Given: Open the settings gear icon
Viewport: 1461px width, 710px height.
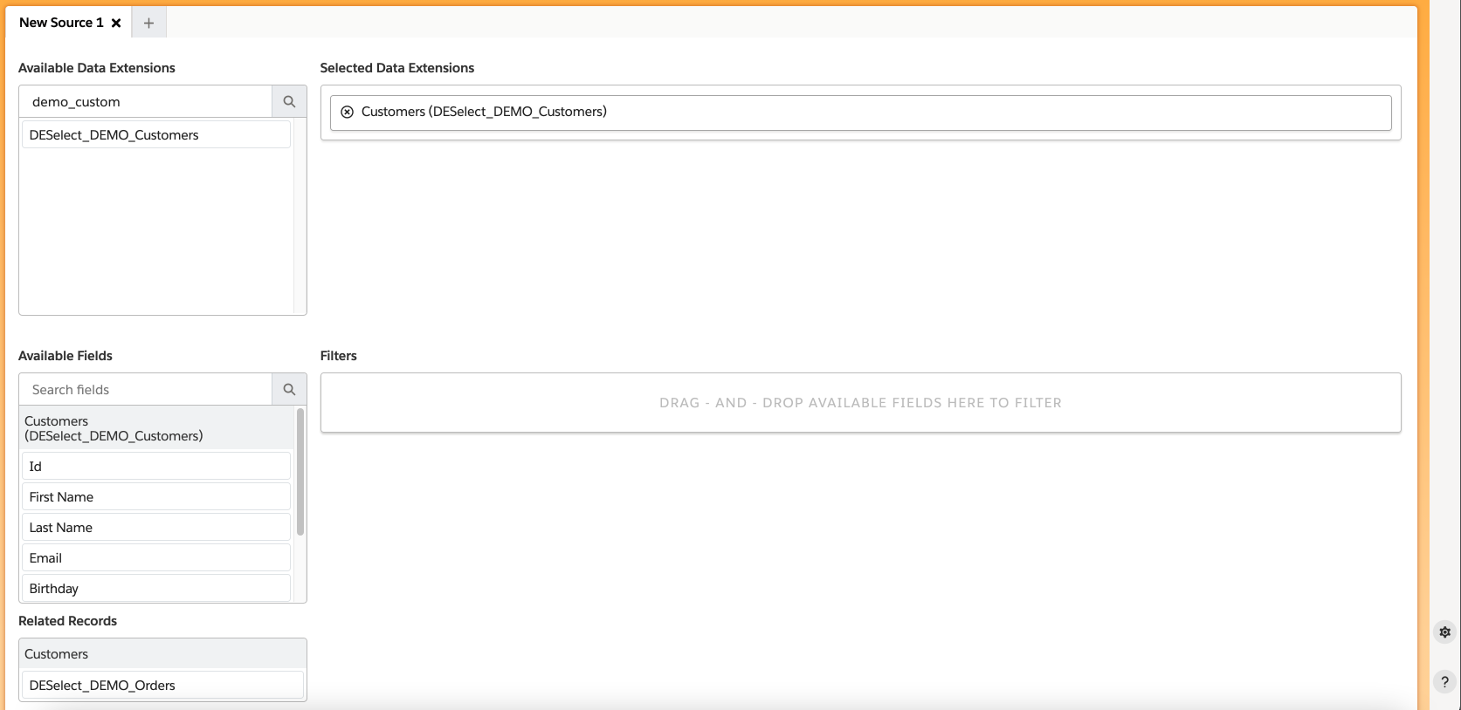Looking at the screenshot, I should [1444, 631].
